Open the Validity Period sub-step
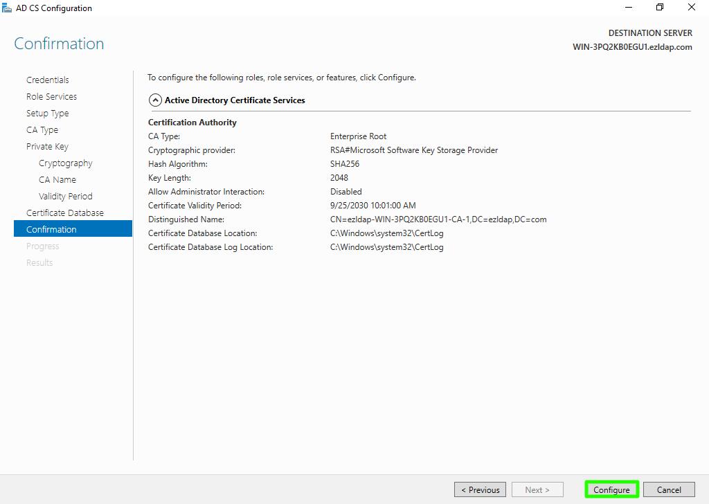 point(65,197)
